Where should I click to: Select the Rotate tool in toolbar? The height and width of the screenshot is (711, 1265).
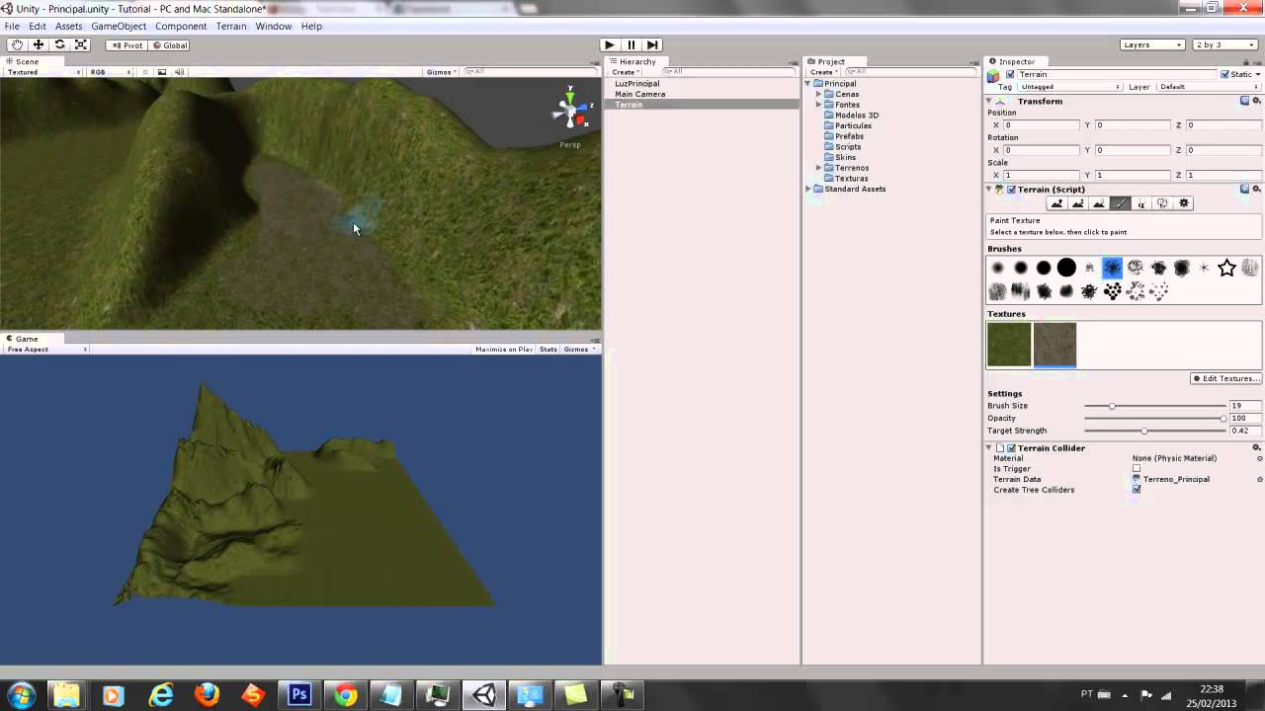tap(59, 44)
